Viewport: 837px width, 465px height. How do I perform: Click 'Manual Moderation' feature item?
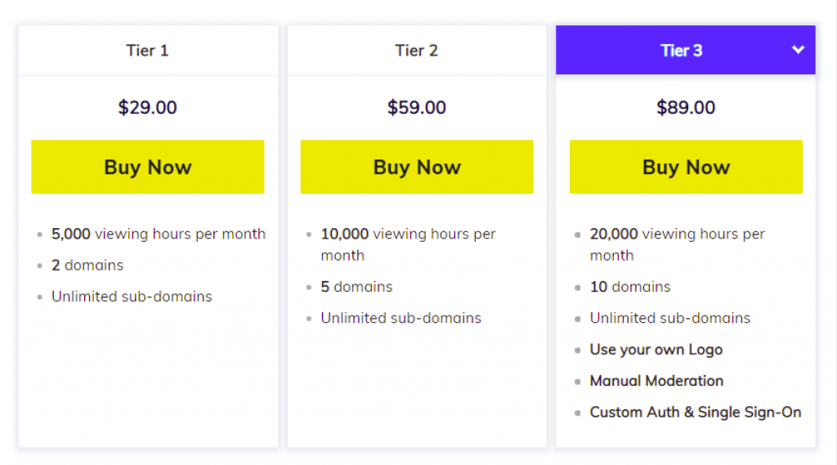(656, 381)
